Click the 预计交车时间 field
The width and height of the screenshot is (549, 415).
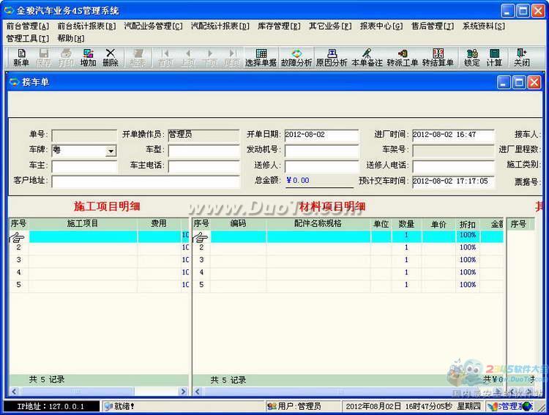tap(453, 182)
